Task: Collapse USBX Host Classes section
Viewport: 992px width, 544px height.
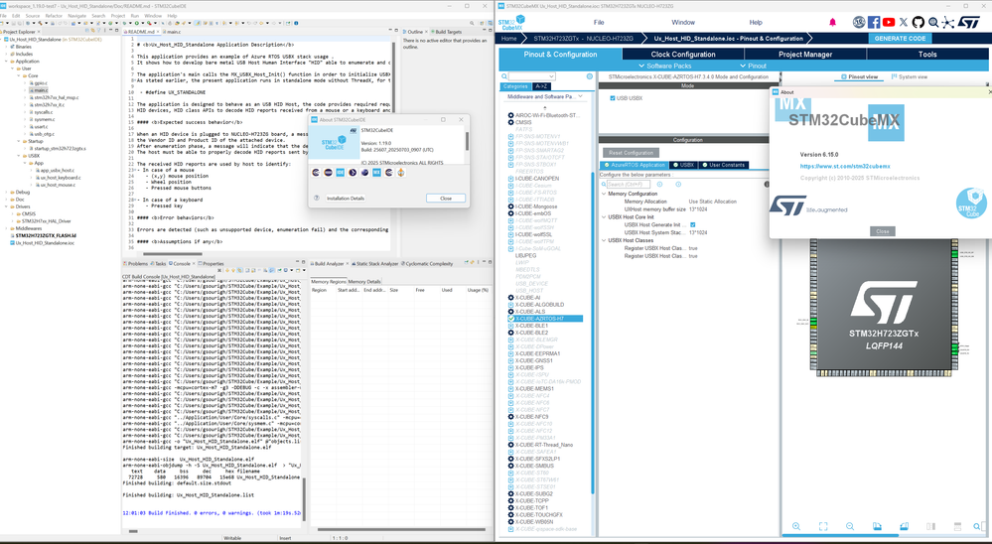Action: 604,240
